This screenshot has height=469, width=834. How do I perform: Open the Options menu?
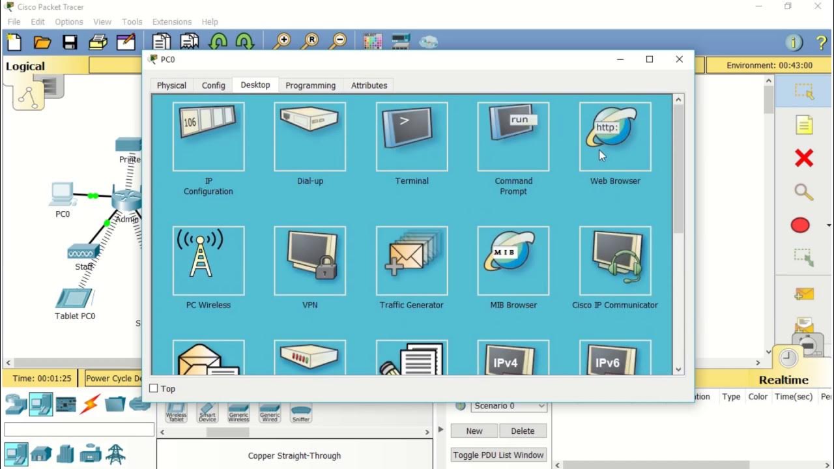[69, 21]
